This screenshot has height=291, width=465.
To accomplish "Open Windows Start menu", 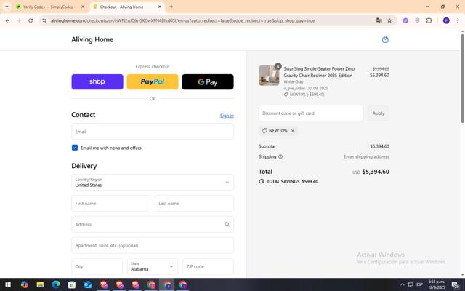I will 8,284.
